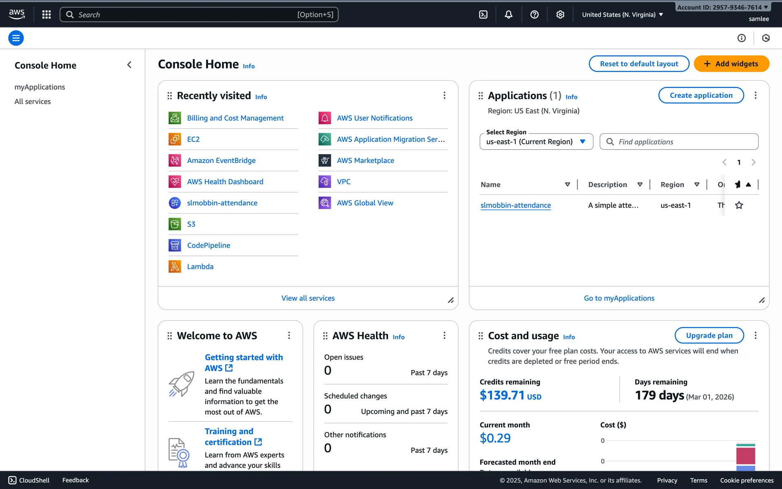782x489 pixels.
Task: Open the View all services link
Action: [308, 298]
